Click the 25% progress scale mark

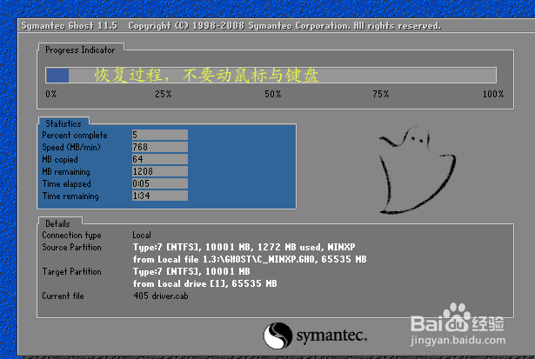(163, 94)
